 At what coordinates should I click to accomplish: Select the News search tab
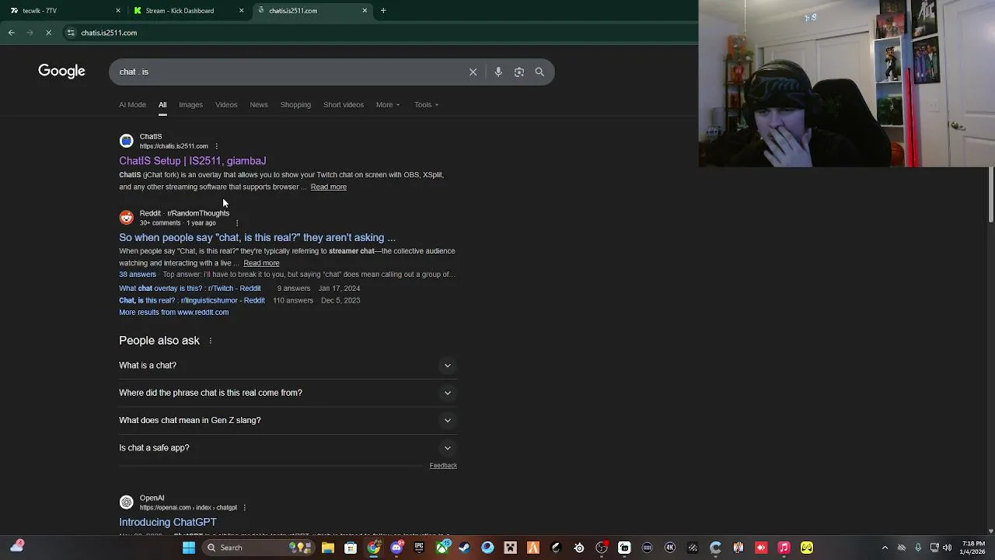pyautogui.click(x=259, y=105)
